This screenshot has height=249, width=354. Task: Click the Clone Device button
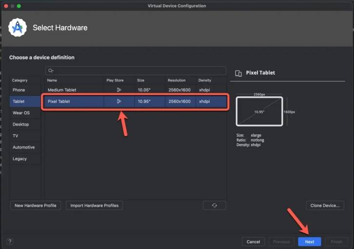pos(325,205)
